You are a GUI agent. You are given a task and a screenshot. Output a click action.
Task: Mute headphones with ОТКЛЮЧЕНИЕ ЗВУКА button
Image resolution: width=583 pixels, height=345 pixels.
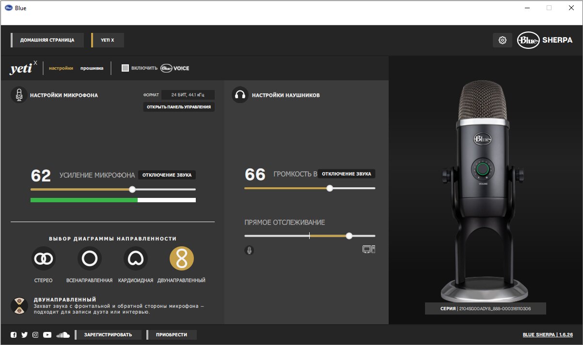click(347, 174)
